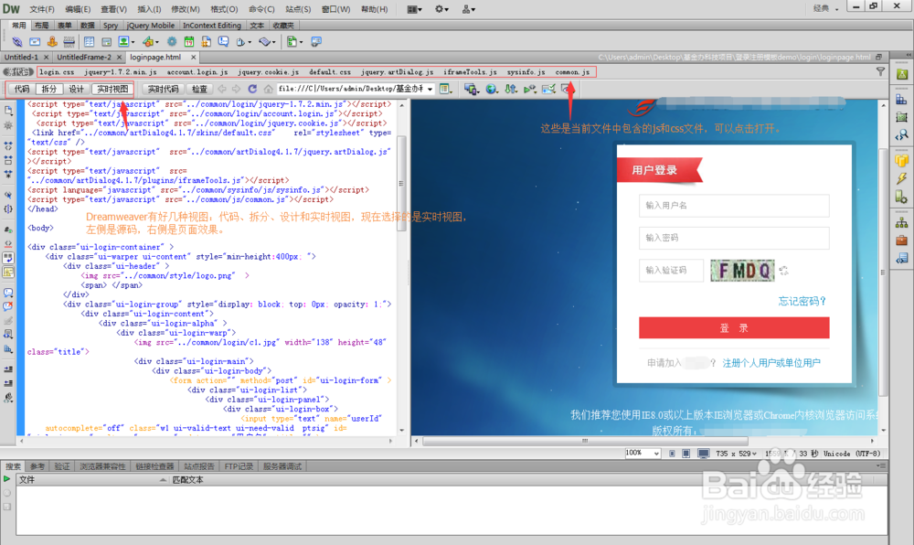Open the Live View options dropdown
Image resolution: width=914 pixels, height=545 pixels.
click(x=447, y=90)
